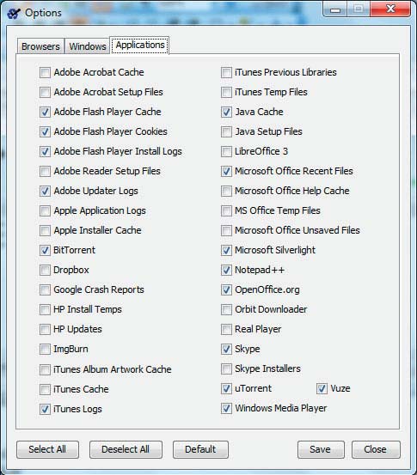Save the current options
The image size is (417, 475).
[x=321, y=449]
